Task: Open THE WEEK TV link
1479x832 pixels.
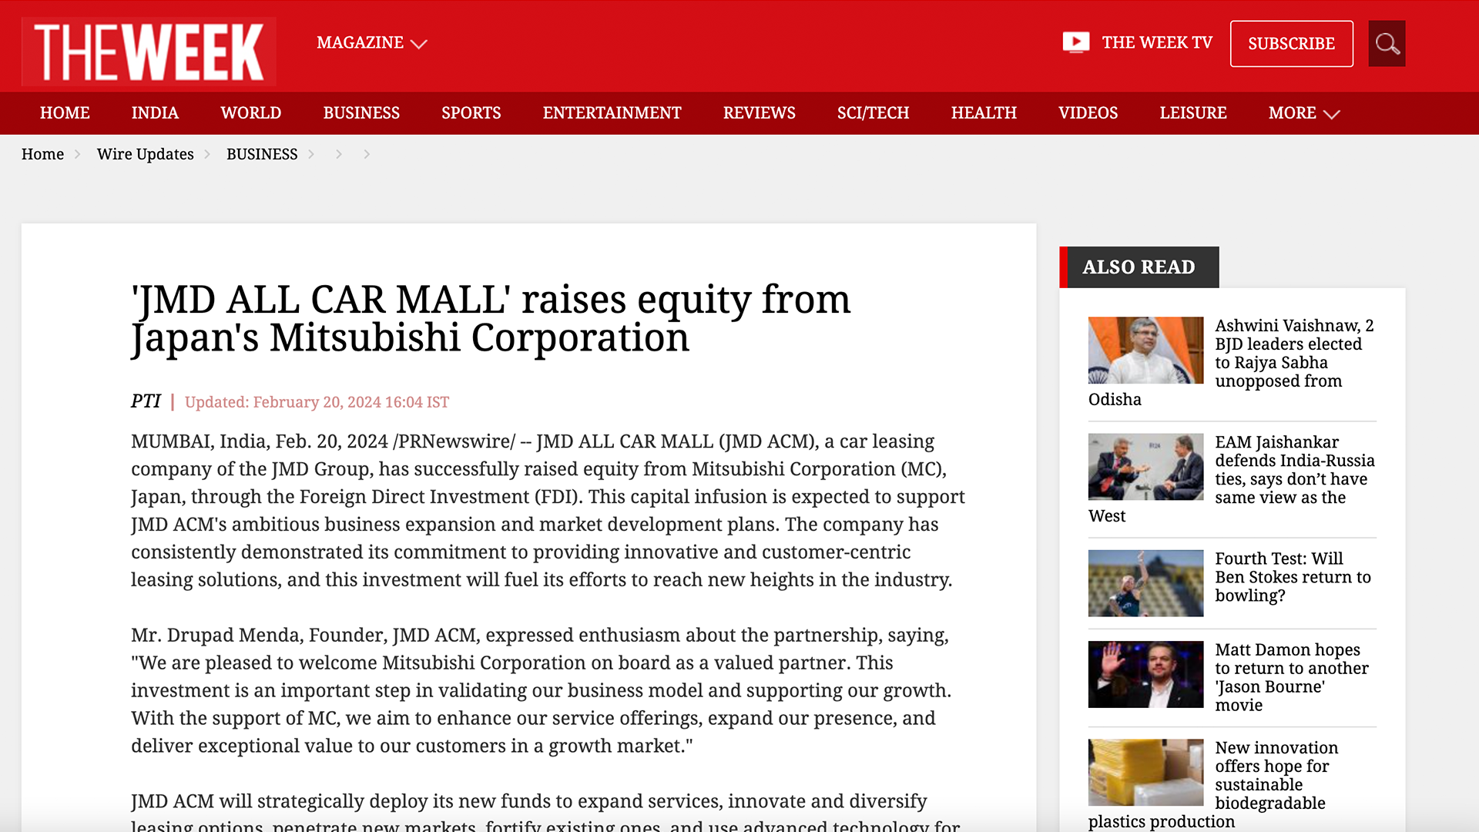Action: click(x=1156, y=42)
